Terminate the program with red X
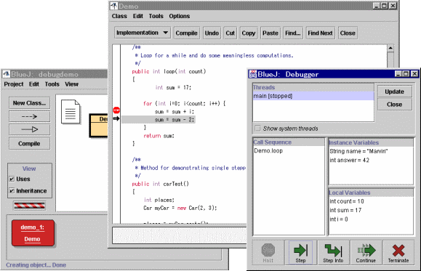This screenshot has width=421, height=271. (398, 253)
